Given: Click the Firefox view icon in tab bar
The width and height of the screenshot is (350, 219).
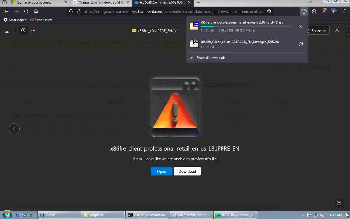Looking at the screenshot, I should point(4,2).
